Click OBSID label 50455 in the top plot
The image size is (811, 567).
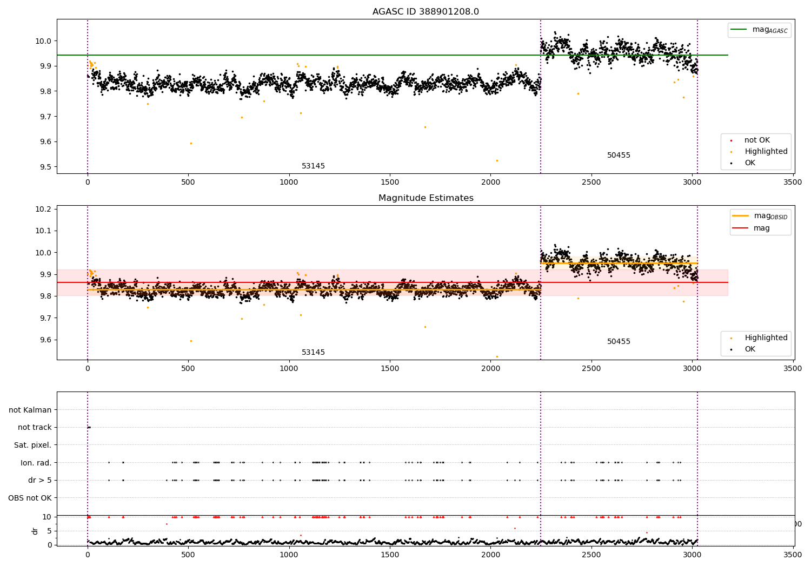pyautogui.click(x=619, y=156)
